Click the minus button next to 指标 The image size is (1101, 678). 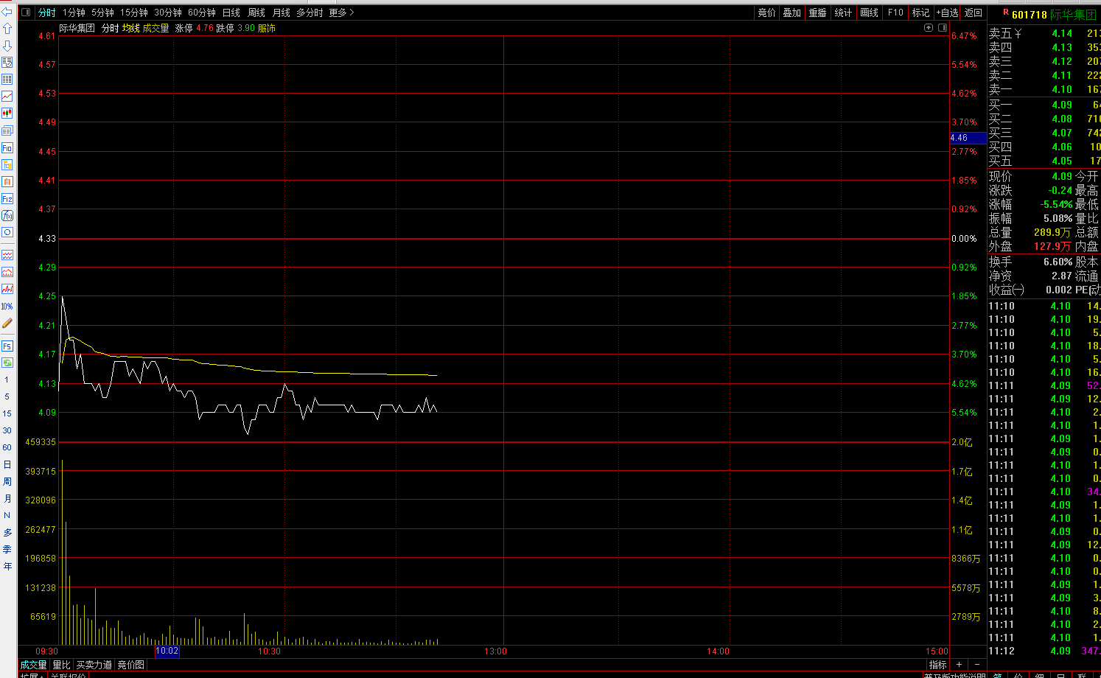[x=977, y=665]
